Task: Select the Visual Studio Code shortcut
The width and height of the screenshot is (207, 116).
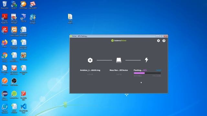Action: 23,108
